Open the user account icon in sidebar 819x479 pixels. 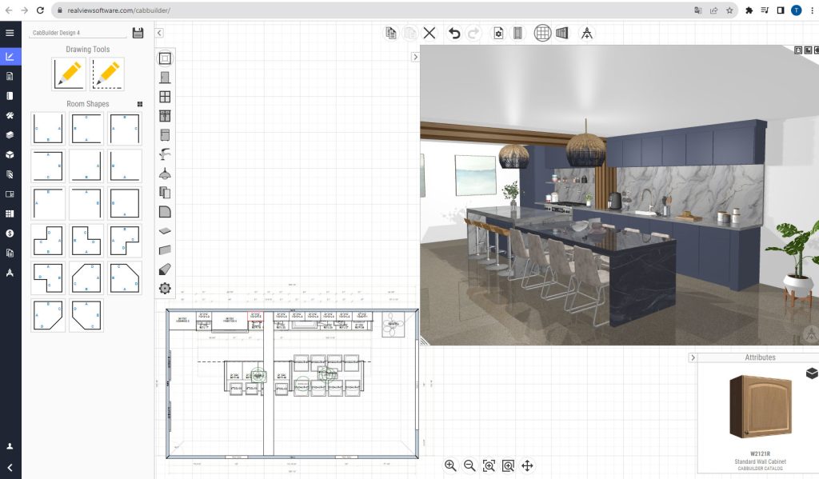[x=10, y=446]
